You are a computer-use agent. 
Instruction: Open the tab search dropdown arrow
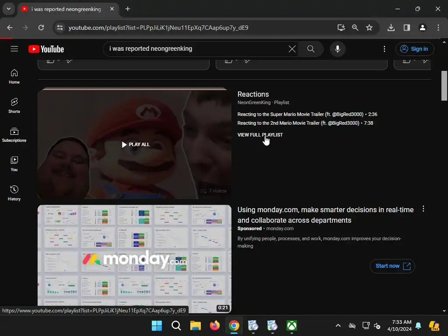[x=9, y=9]
